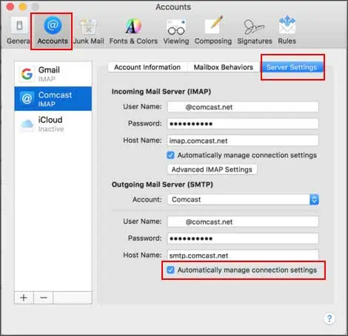Select the inactive iCloud account
The image size is (348, 336).
pyautogui.click(x=53, y=124)
